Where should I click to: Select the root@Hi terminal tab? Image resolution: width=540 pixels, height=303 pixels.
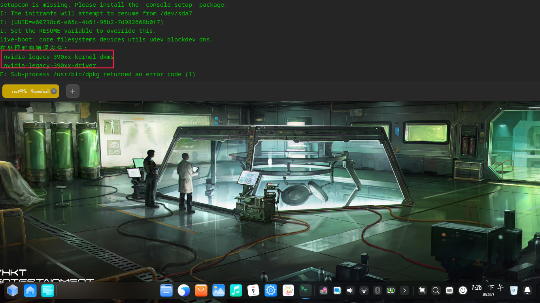(x=28, y=91)
